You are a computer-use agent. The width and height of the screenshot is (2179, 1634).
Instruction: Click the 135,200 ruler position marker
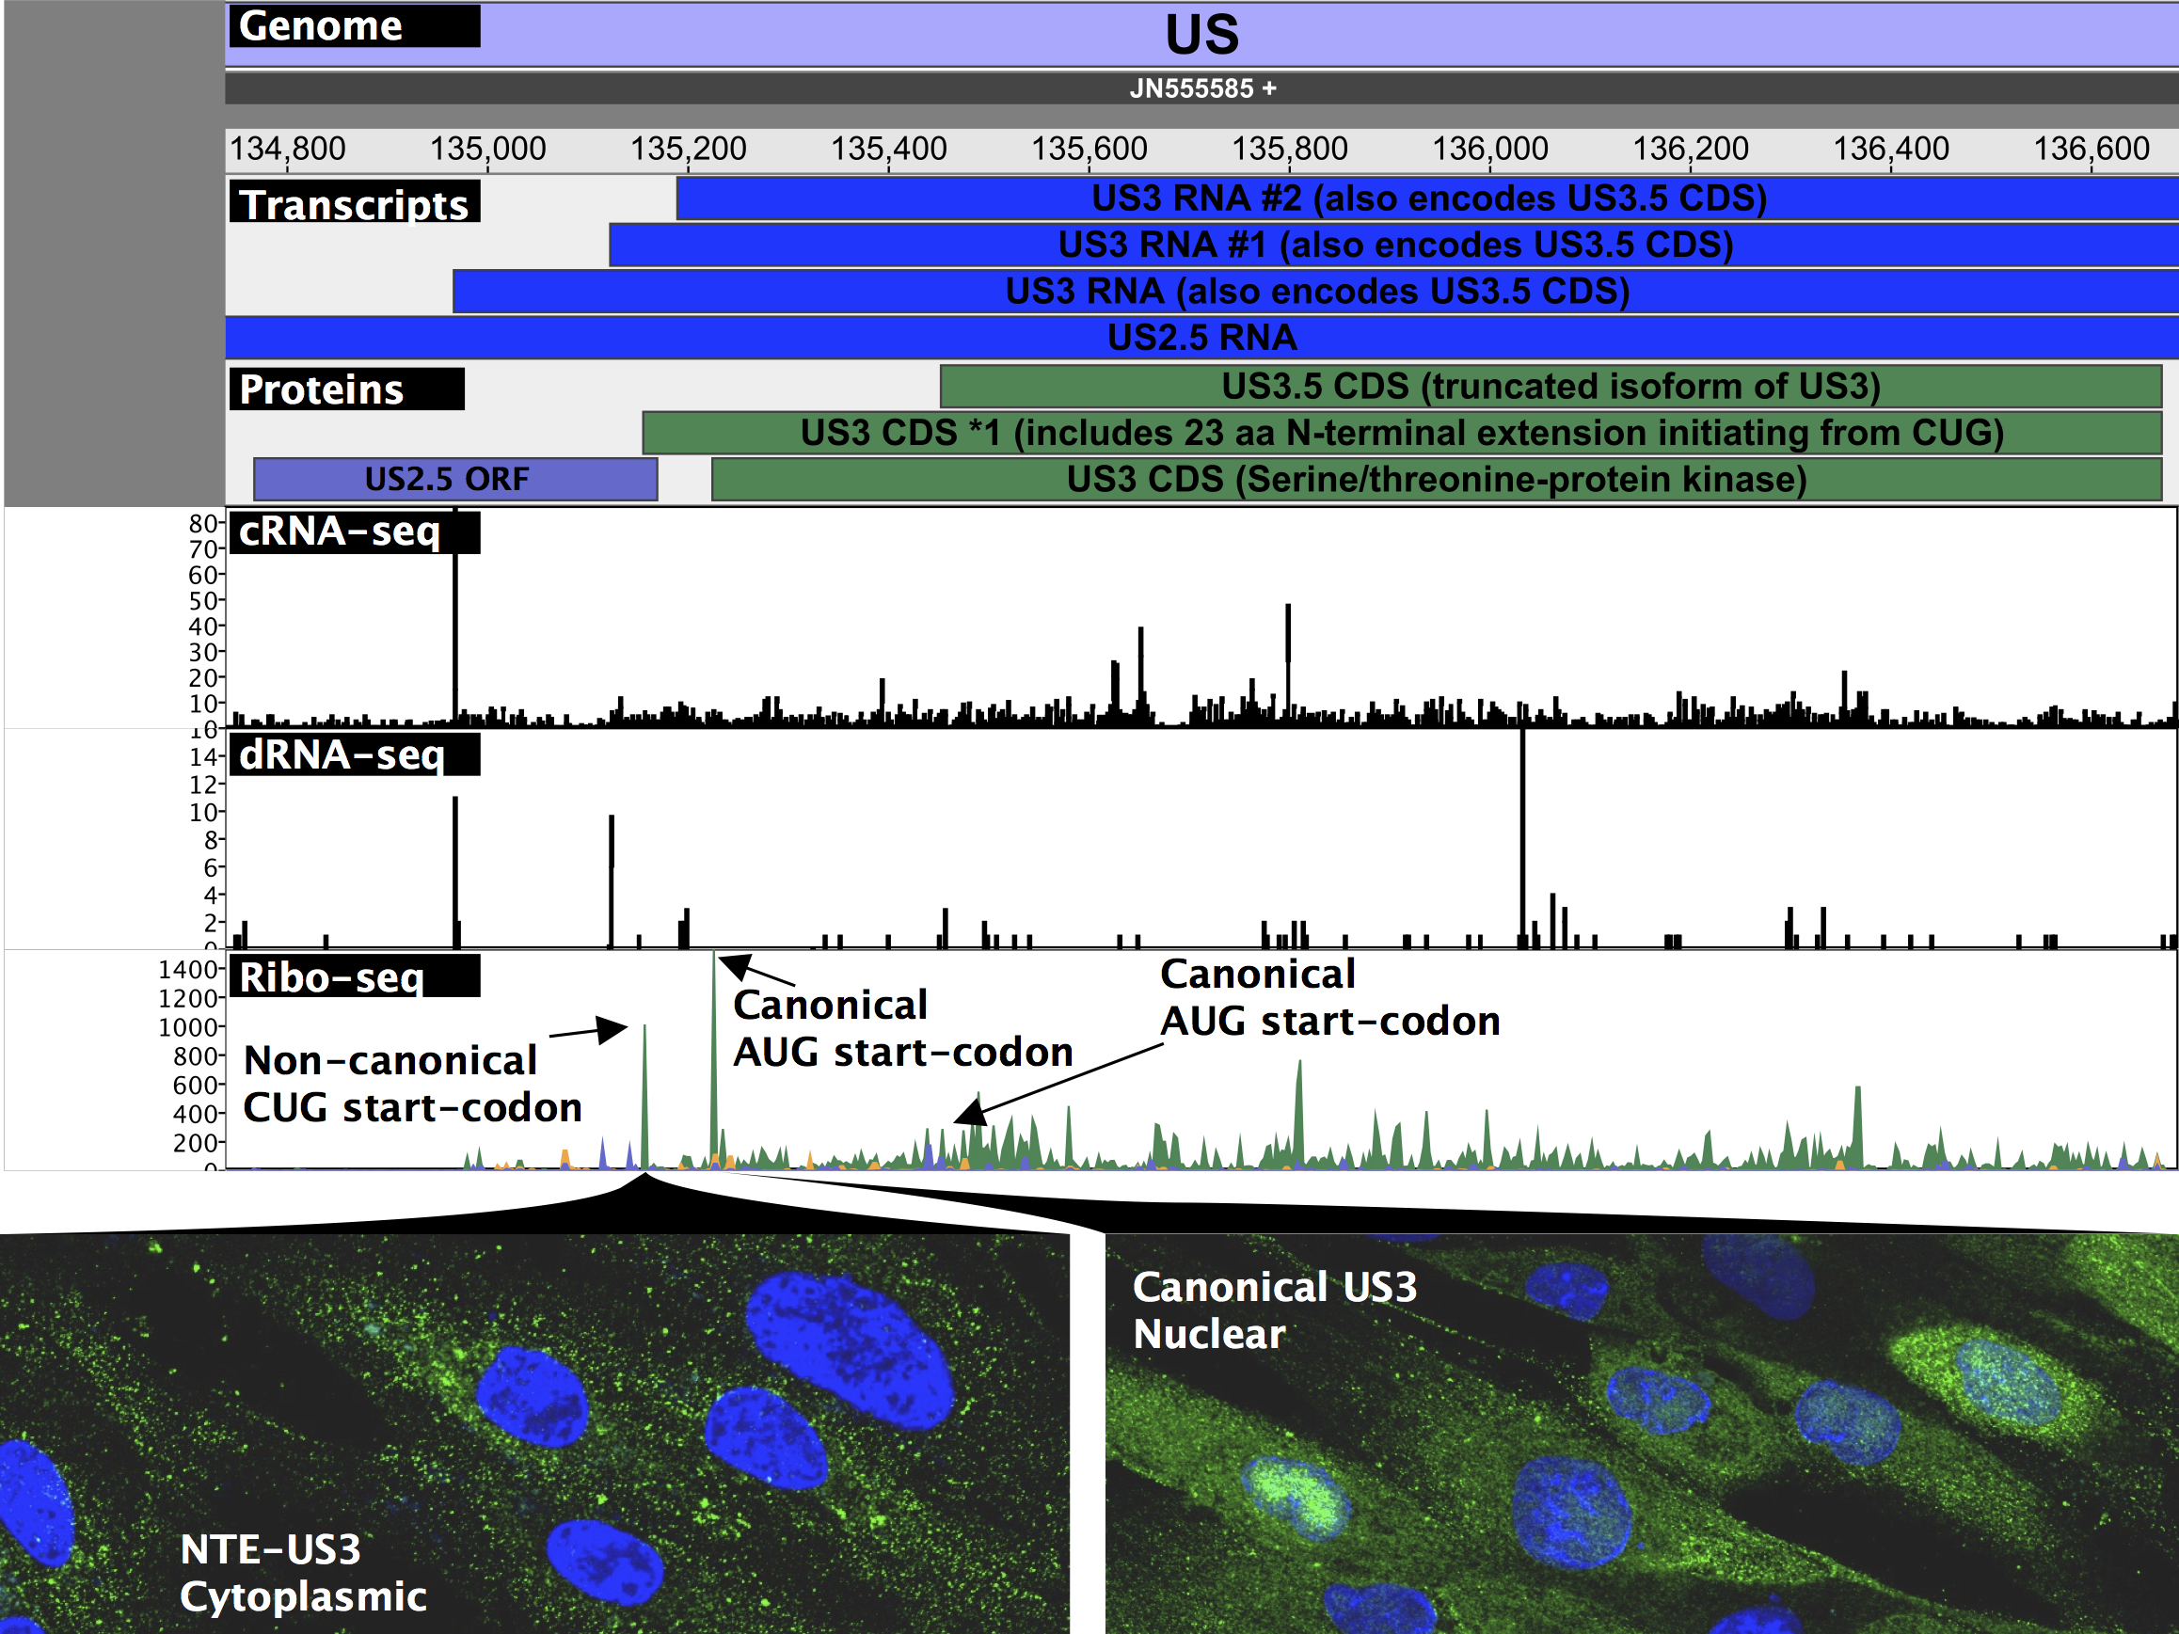[x=688, y=150]
